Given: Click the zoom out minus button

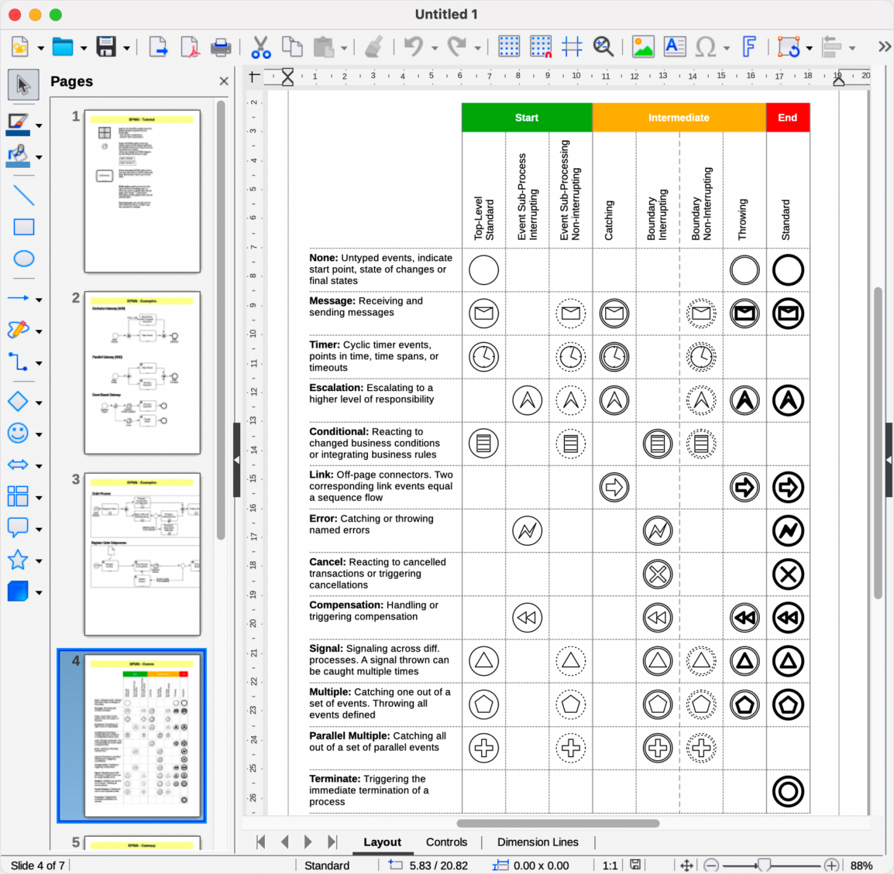Looking at the screenshot, I should [710, 865].
